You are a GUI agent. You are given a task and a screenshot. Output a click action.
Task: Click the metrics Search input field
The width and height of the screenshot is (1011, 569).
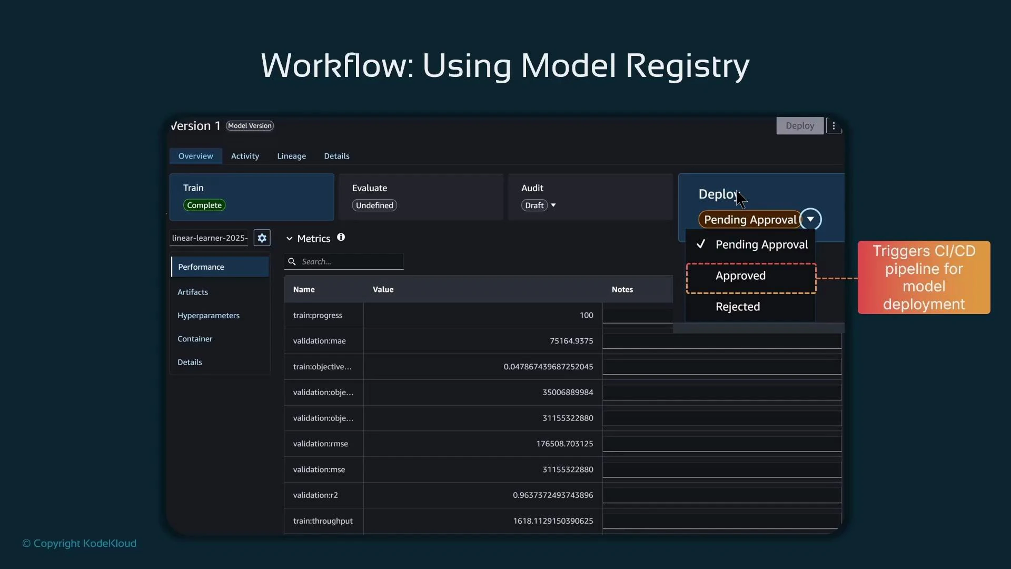[348, 261]
